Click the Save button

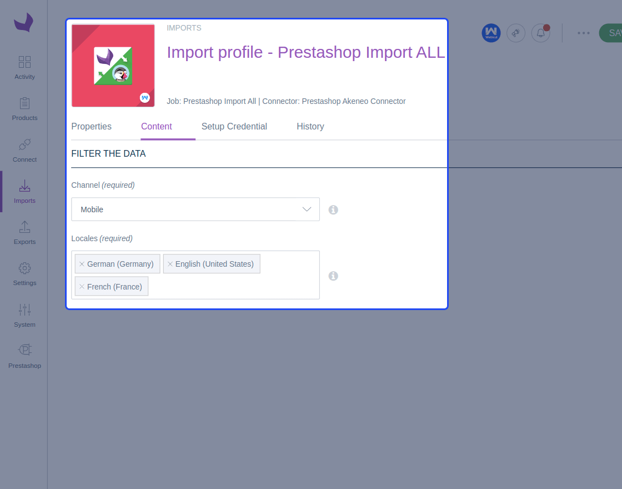point(610,33)
